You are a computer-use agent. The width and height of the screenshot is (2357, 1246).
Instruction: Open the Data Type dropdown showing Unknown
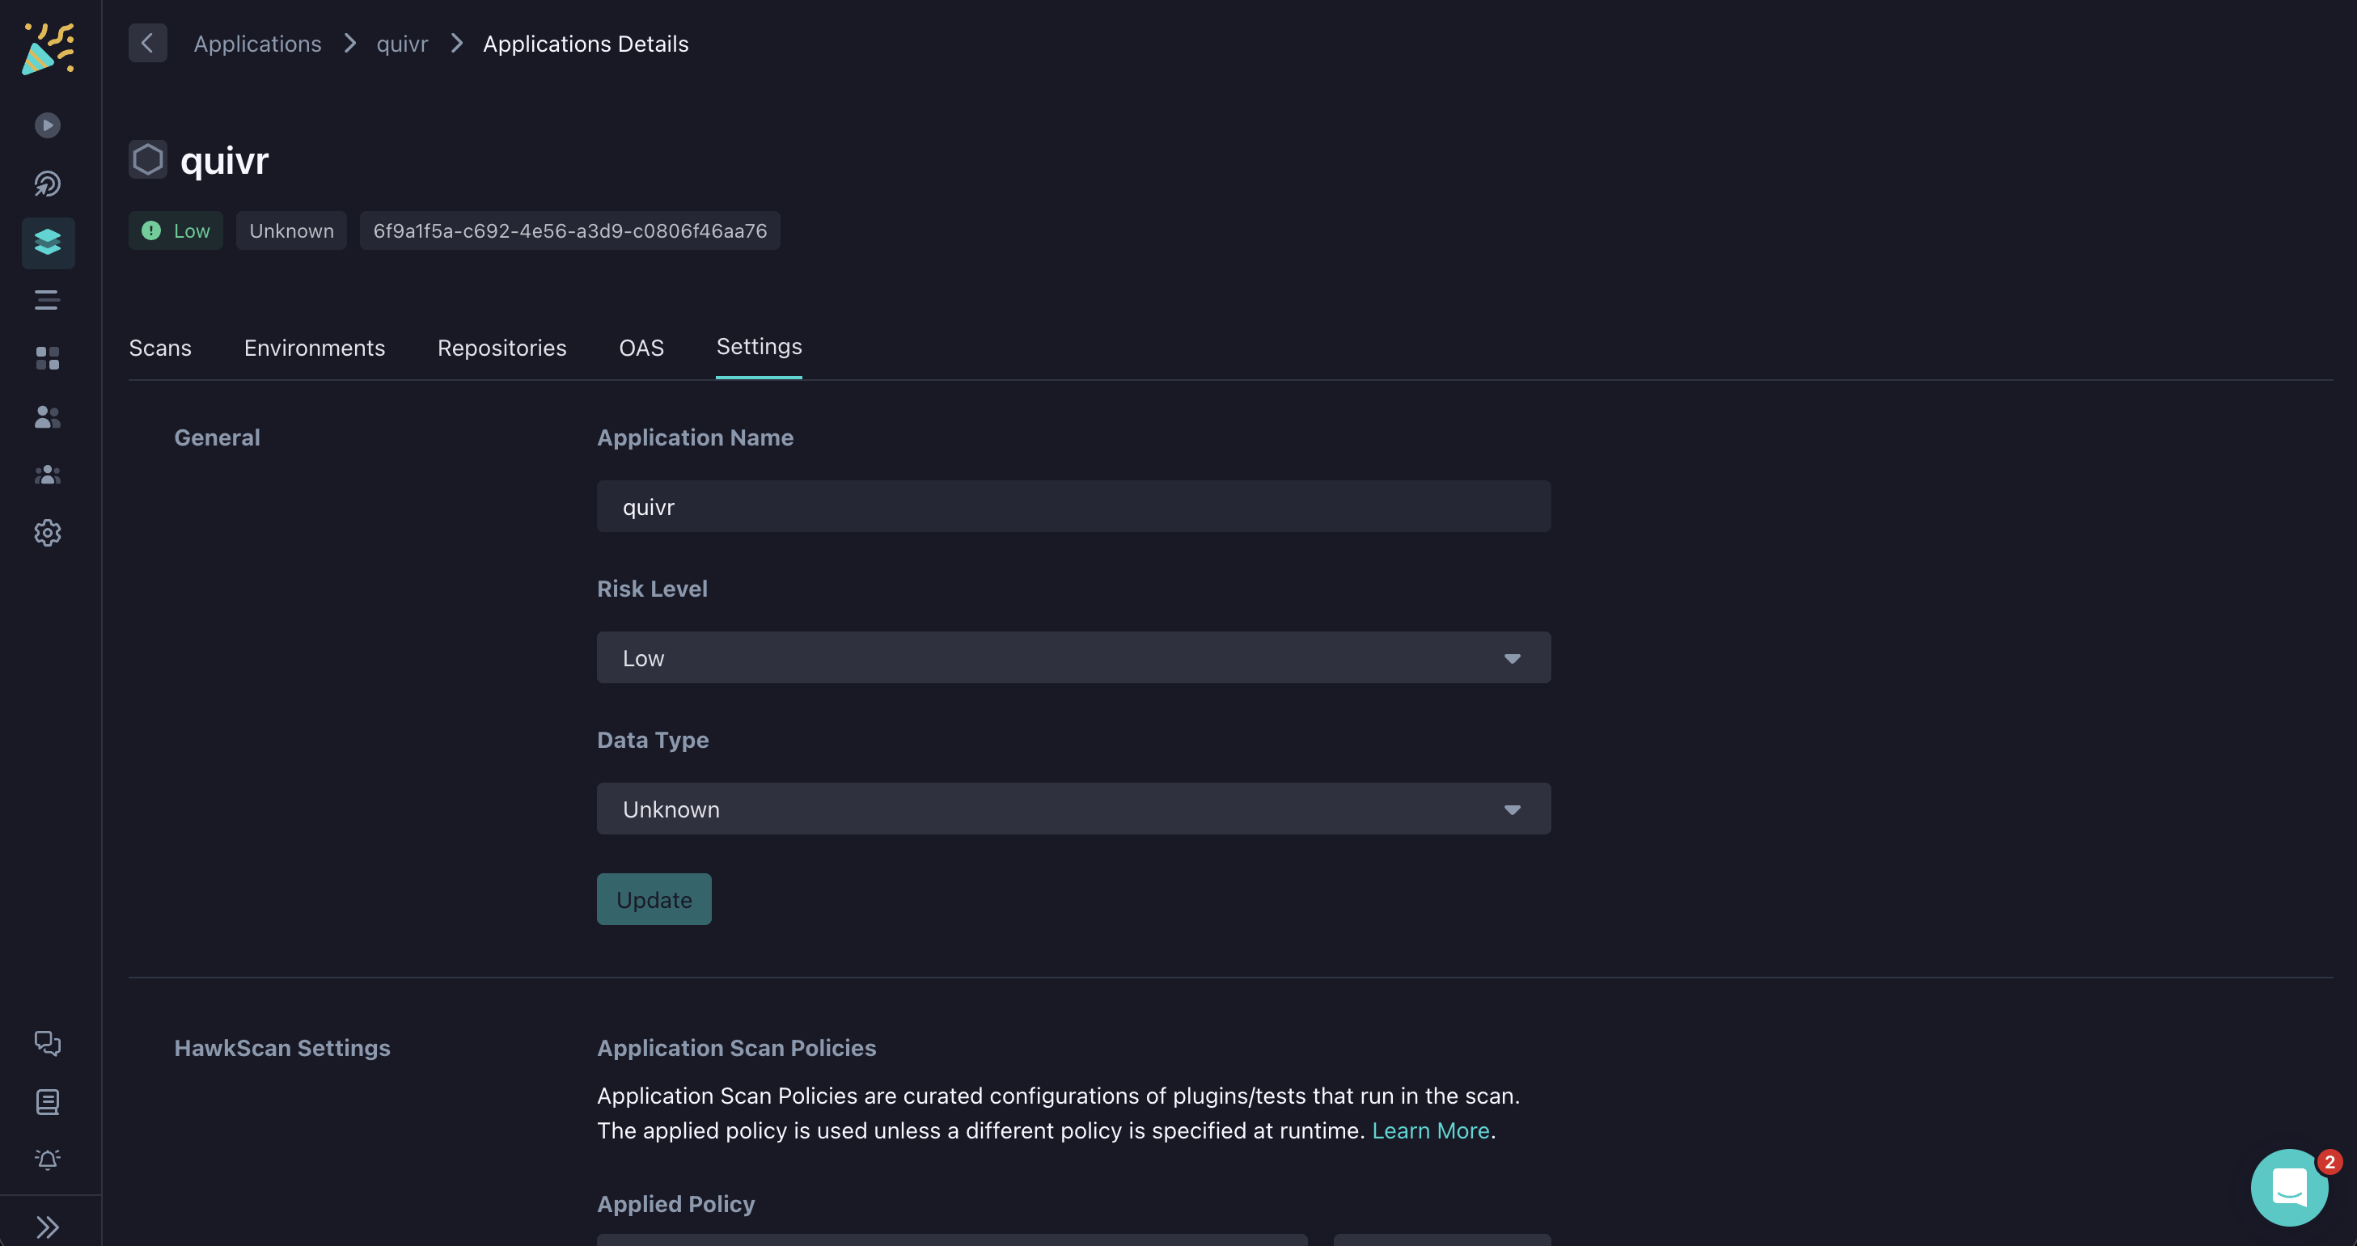pos(1073,809)
